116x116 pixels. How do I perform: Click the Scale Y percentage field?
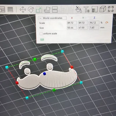click(83, 23)
